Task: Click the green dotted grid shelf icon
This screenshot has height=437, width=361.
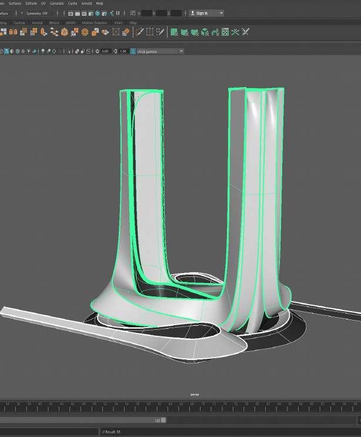Action: 225,32
